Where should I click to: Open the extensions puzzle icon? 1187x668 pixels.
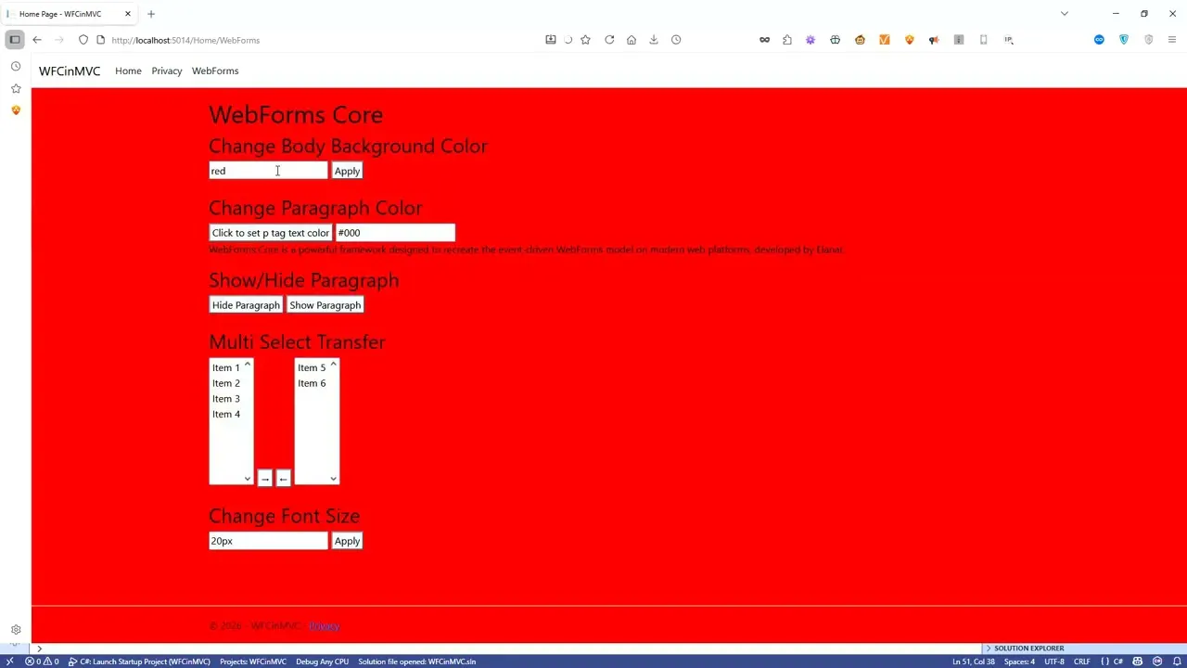click(787, 40)
